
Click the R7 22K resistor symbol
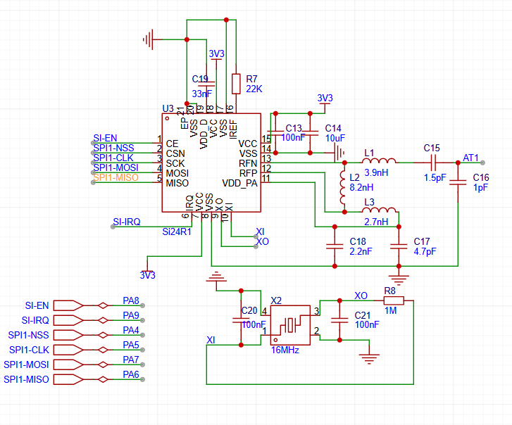236,83
